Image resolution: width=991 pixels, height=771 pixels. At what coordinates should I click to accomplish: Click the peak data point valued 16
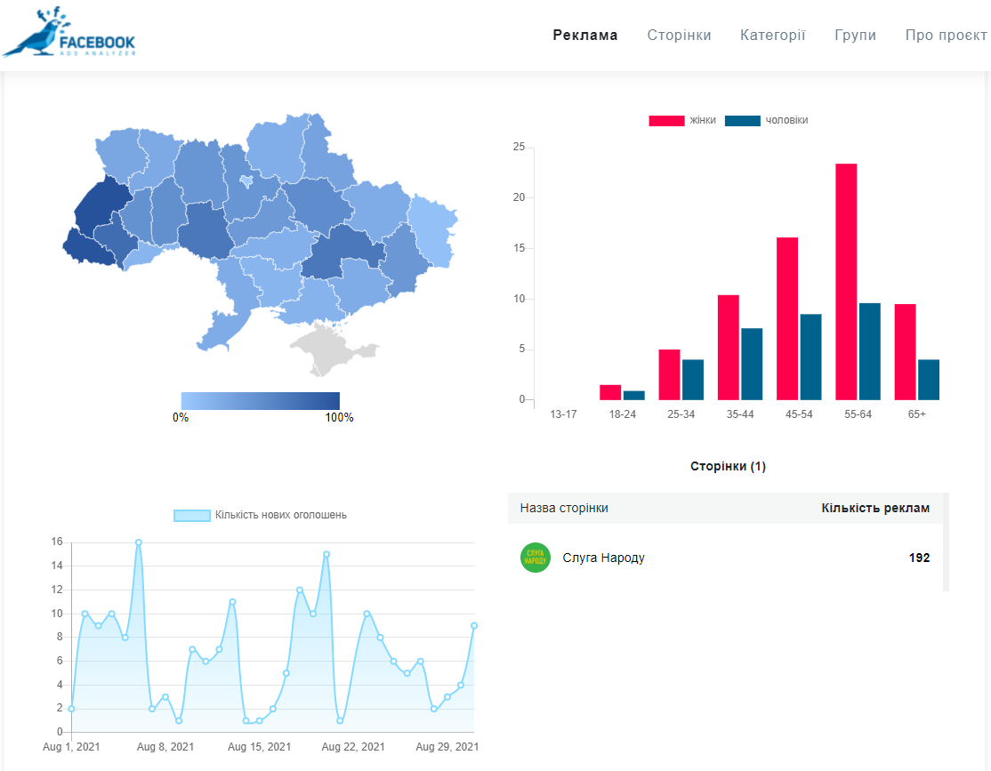139,542
